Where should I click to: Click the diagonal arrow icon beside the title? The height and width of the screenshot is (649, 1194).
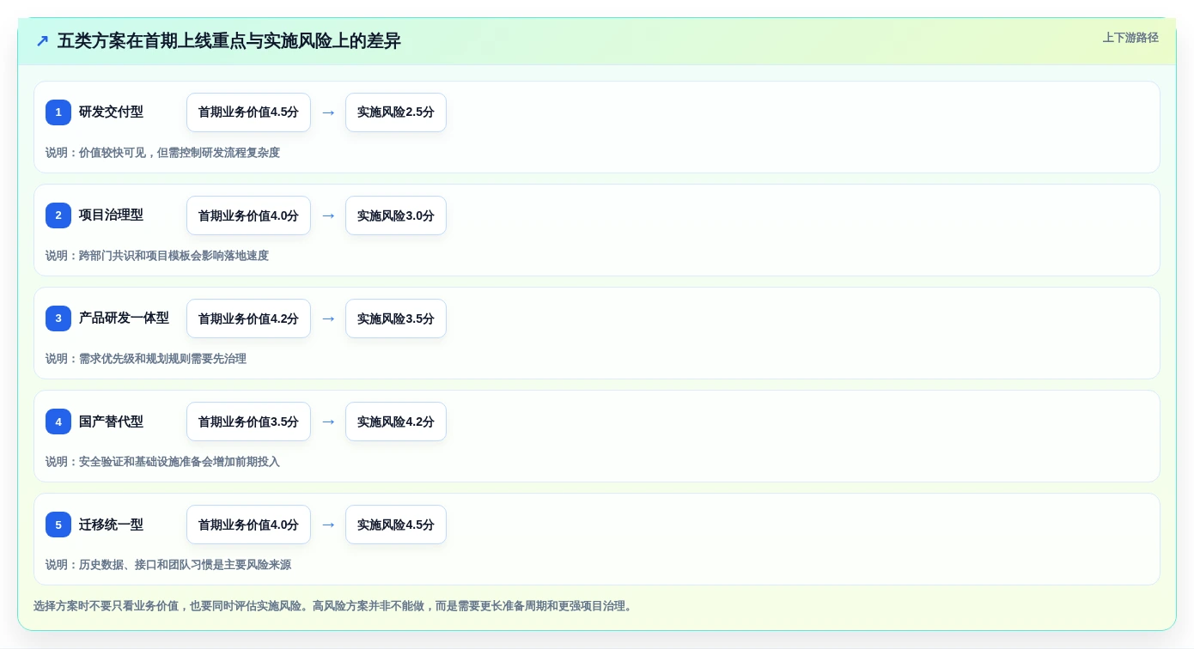click(x=42, y=41)
